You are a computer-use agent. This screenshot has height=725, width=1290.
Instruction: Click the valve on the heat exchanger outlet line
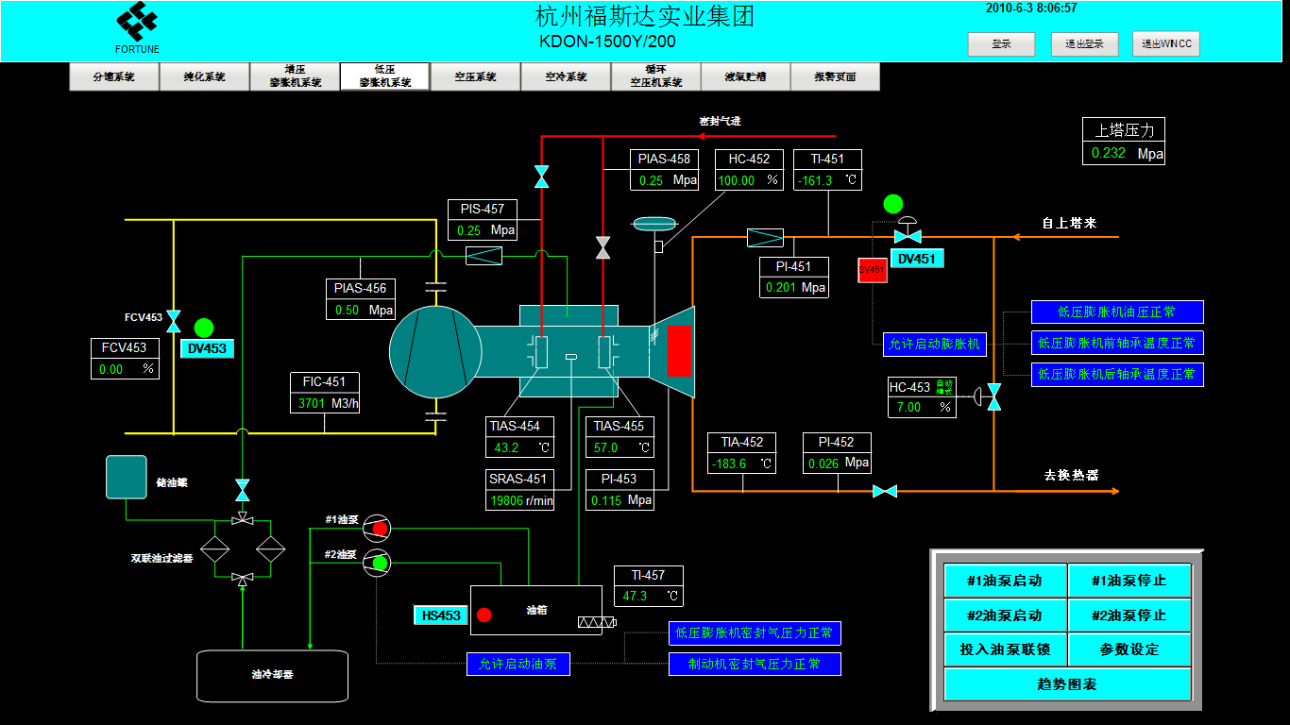pyautogui.click(x=885, y=491)
